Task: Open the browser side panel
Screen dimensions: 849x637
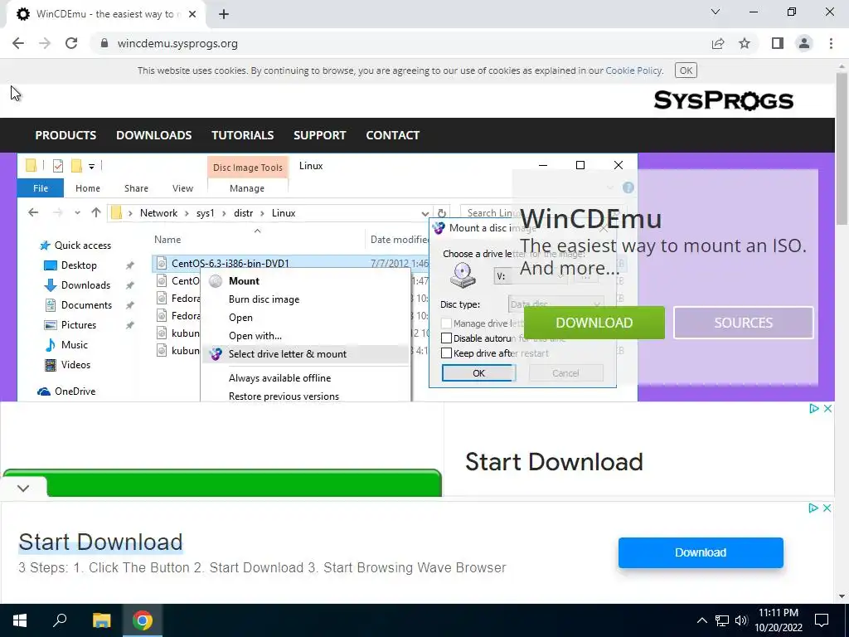Action: click(777, 43)
